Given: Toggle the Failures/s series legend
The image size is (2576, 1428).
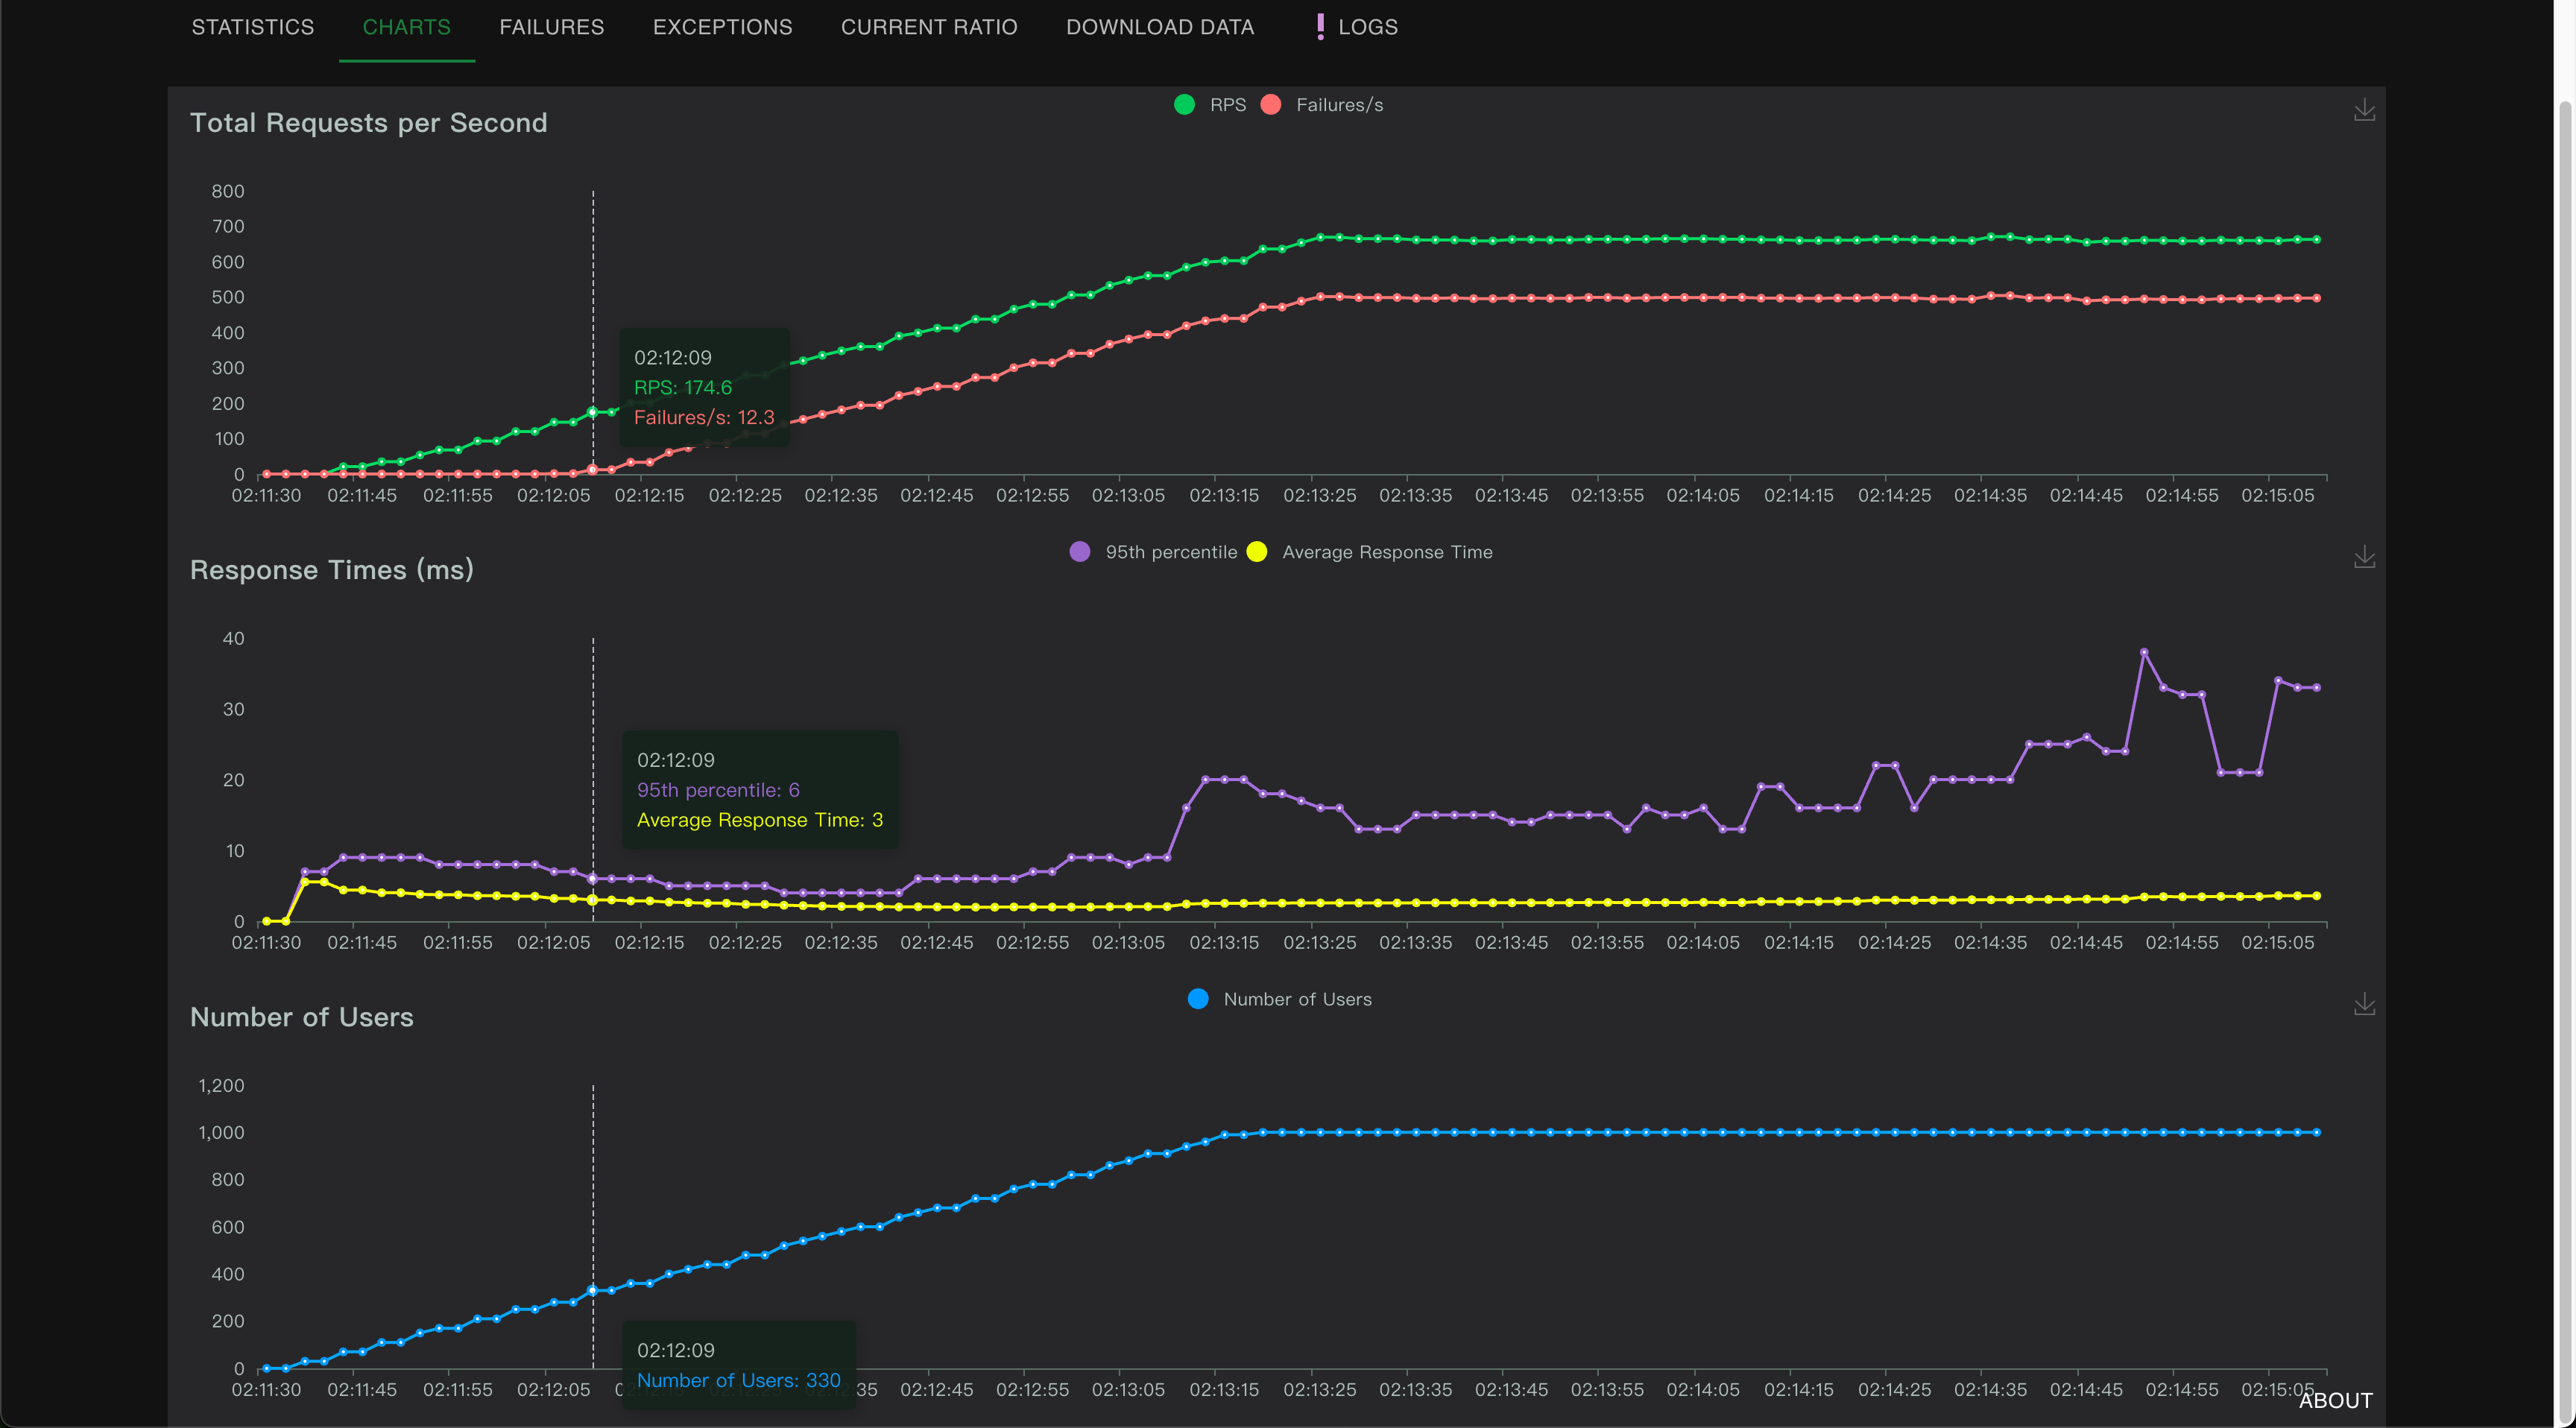Looking at the screenshot, I should [x=1322, y=104].
